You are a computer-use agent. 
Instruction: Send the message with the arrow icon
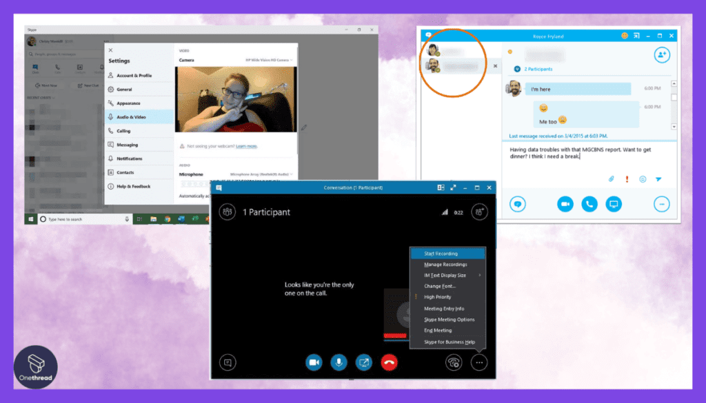[x=658, y=179]
